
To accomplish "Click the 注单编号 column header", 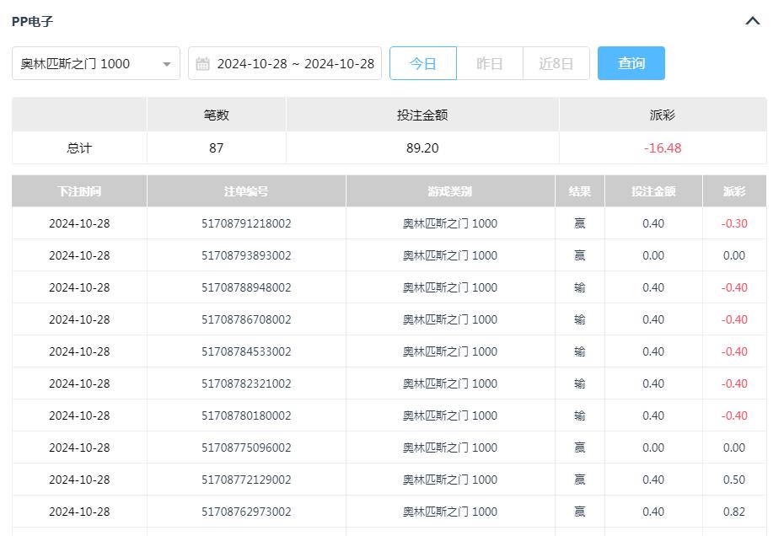I will point(246,190).
